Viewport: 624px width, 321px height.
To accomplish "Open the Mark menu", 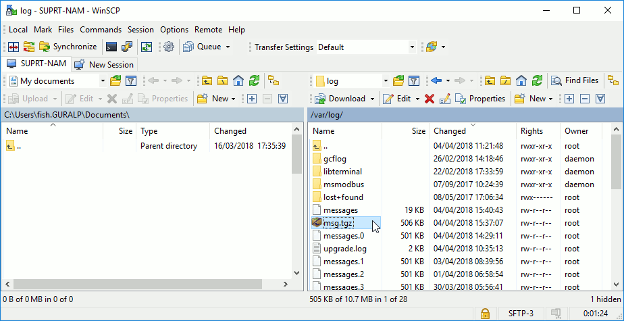I will tap(43, 30).
